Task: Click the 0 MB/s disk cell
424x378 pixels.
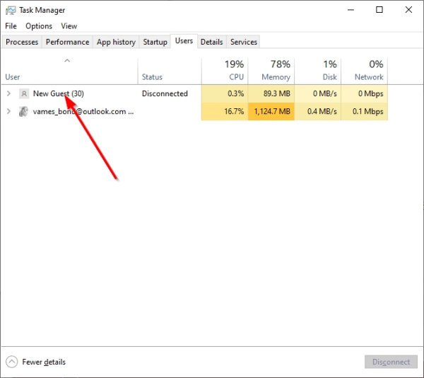Action: pos(318,93)
